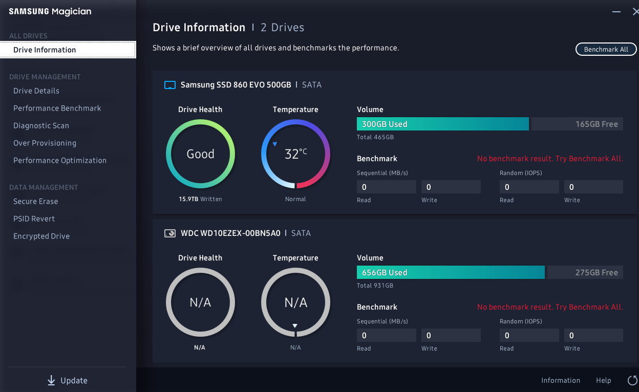
Task: Click the Good drive health gauge
Action: 200,154
